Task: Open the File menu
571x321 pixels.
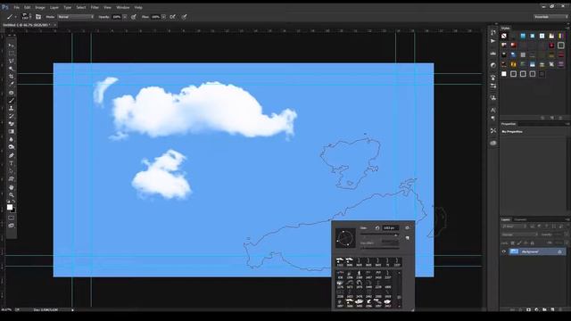Action: [x=16, y=7]
